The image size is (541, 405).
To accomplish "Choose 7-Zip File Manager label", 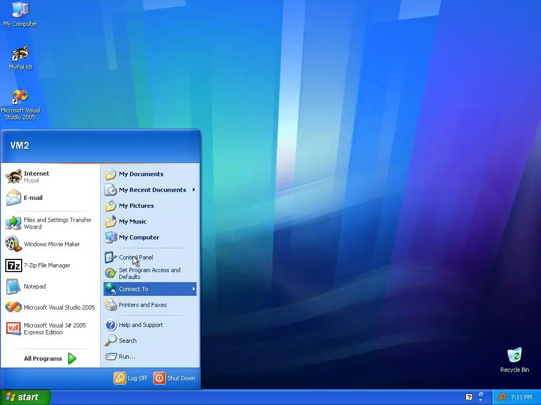I will tap(47, 265).
